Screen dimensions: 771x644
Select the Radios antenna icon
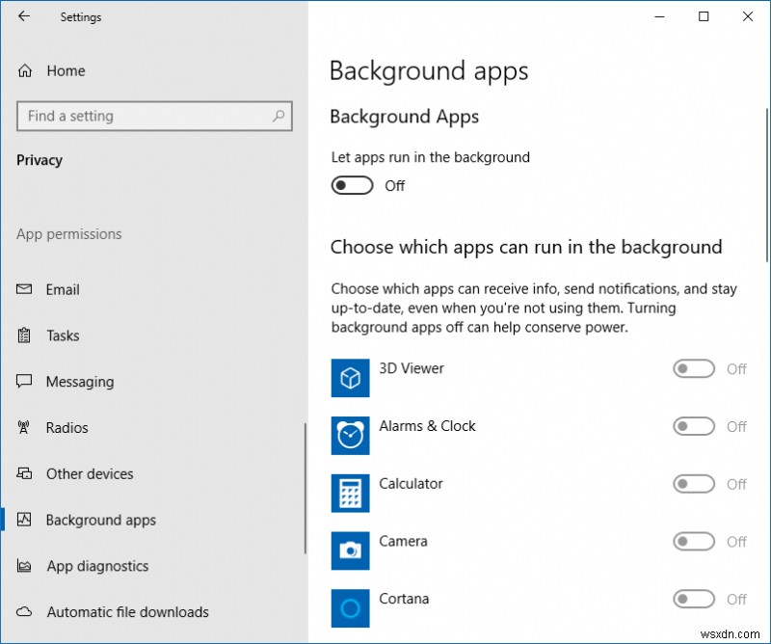pos(23,428)
